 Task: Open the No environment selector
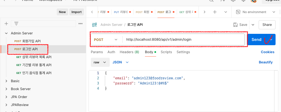256,12
